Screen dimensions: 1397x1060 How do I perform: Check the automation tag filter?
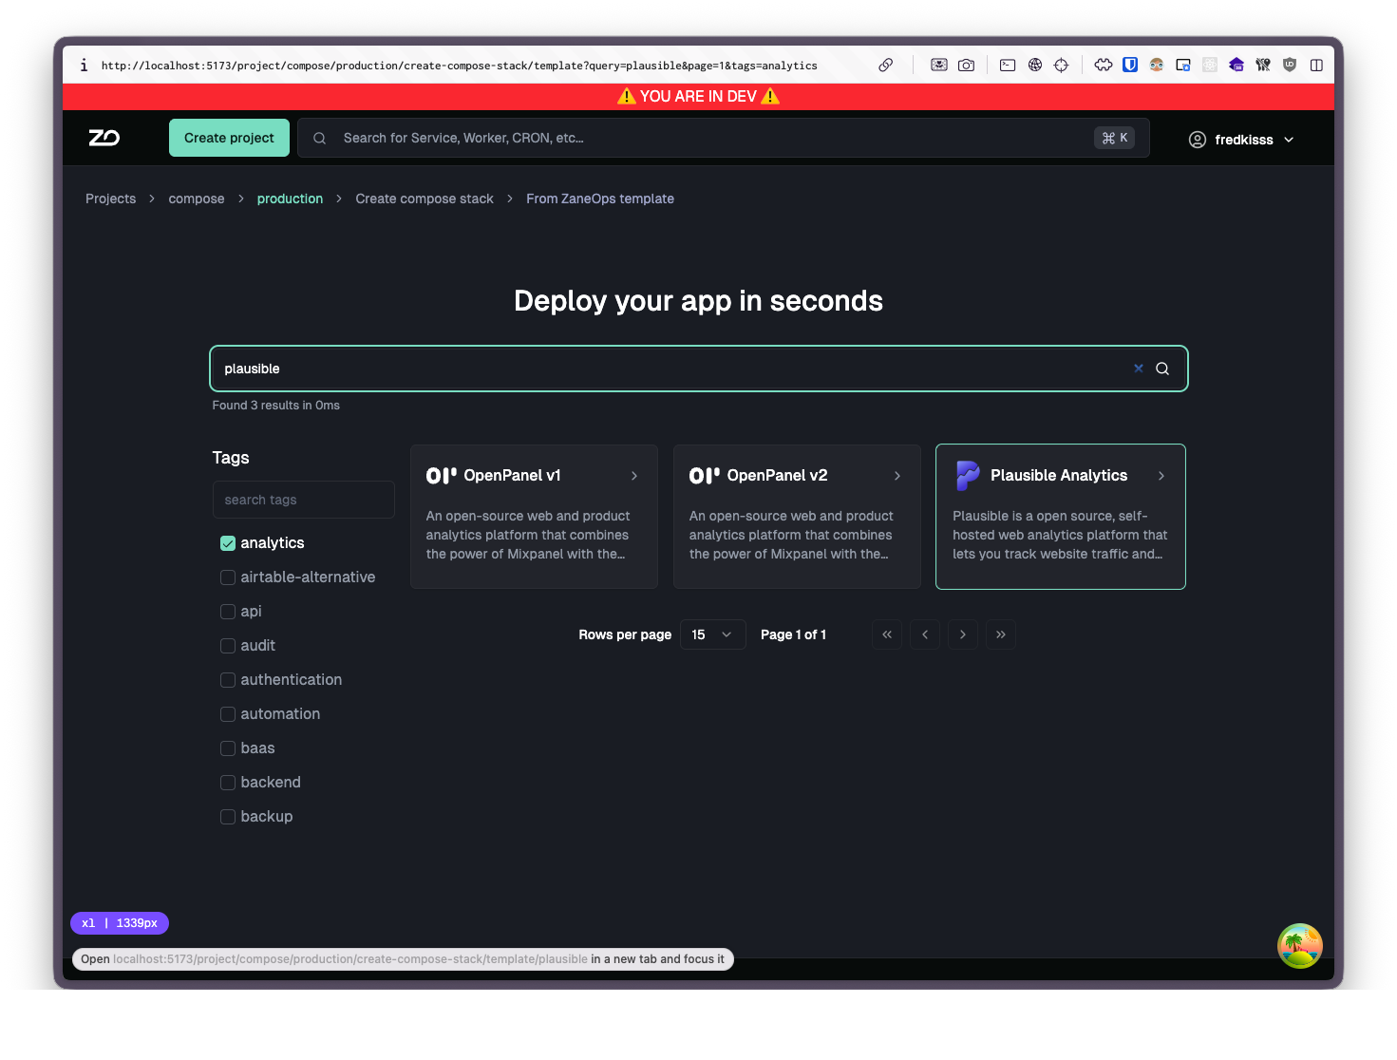coord(228,714)
